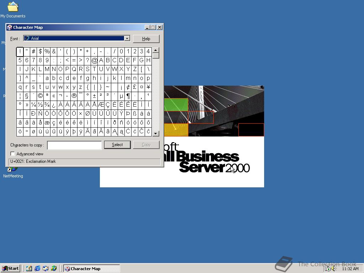
Task: Select the capital letter Z
Action: point(135,69)
